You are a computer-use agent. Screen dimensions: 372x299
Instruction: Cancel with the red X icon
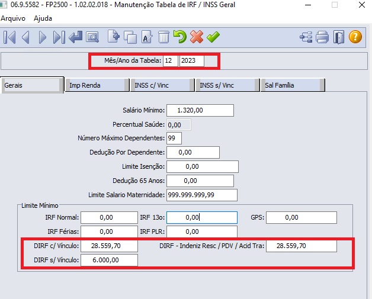197,37
